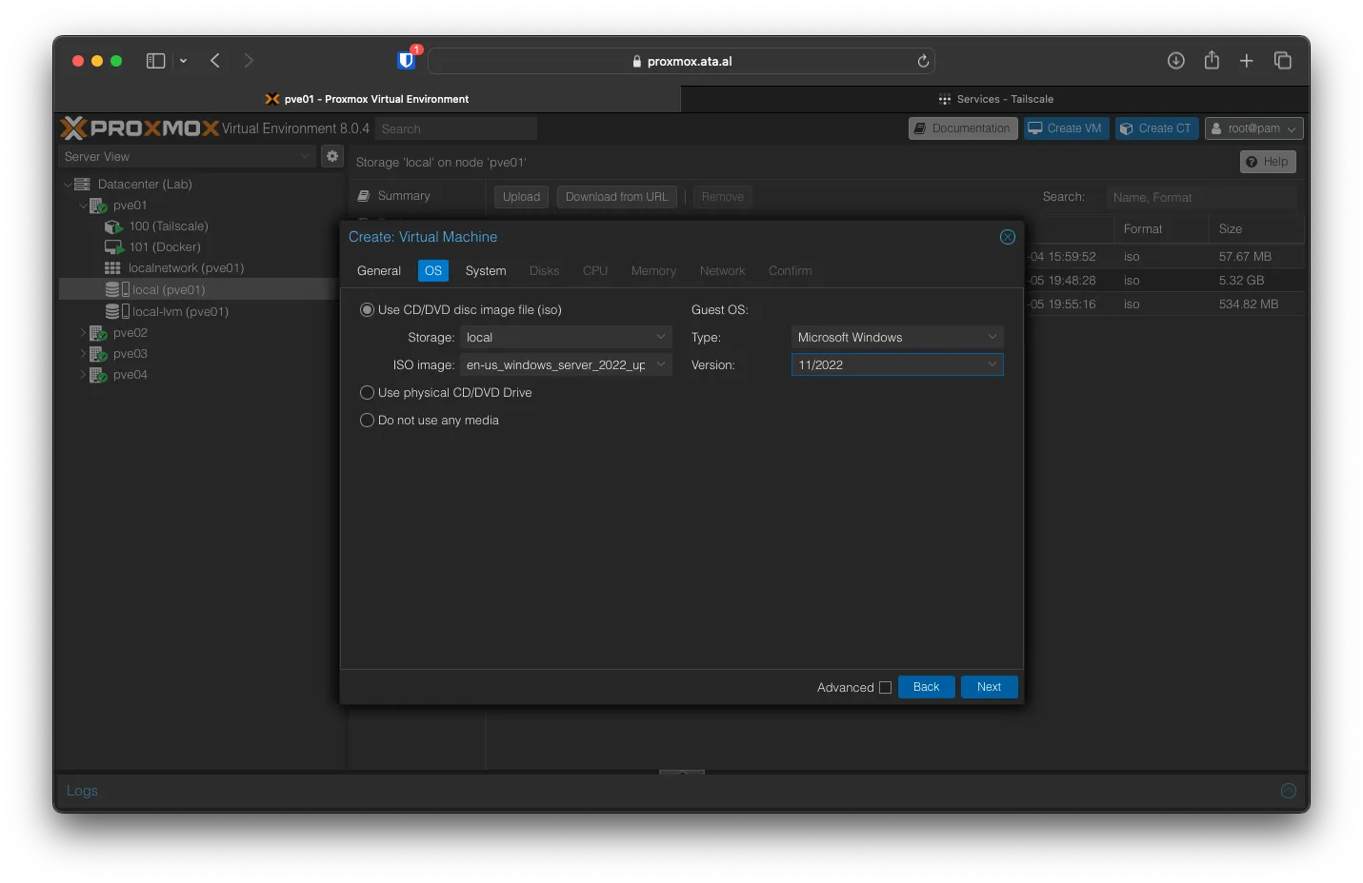This screenshot has height=883, width=1363.
Task: Click Download from URL
Action: [617, 197]
